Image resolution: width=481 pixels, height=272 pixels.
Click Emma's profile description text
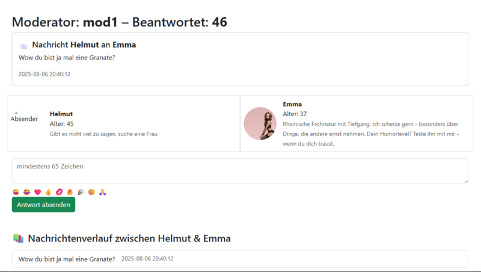pos(370,134)
